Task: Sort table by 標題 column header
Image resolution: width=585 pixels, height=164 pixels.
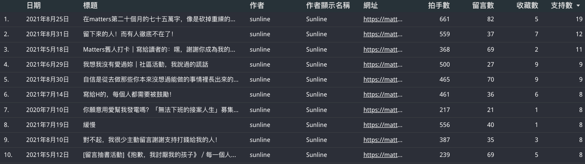Action: coord(91,5)
